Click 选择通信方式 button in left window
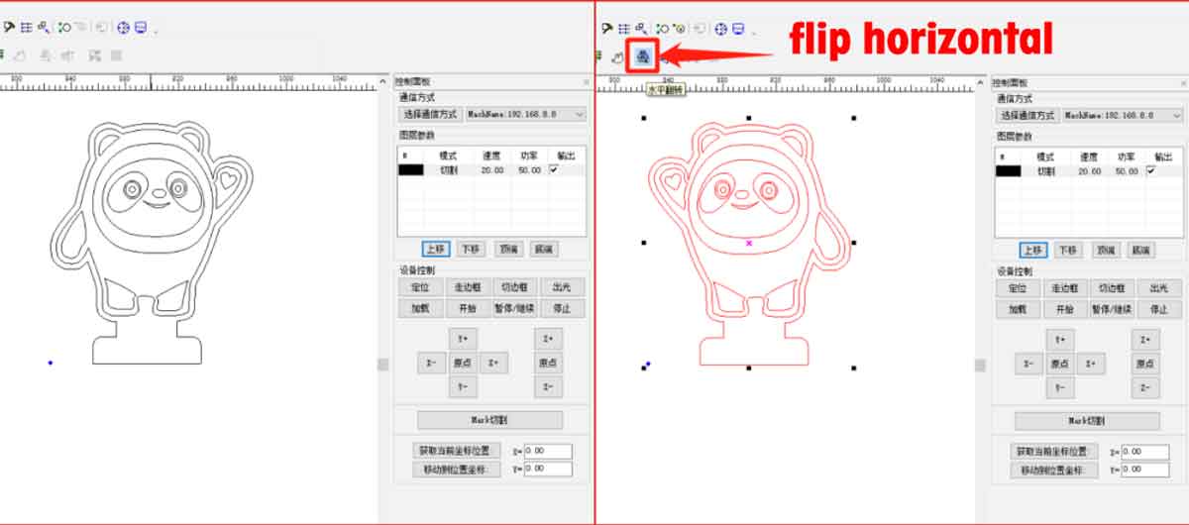The image size is (1189, 525). click(x=429, y=115)
